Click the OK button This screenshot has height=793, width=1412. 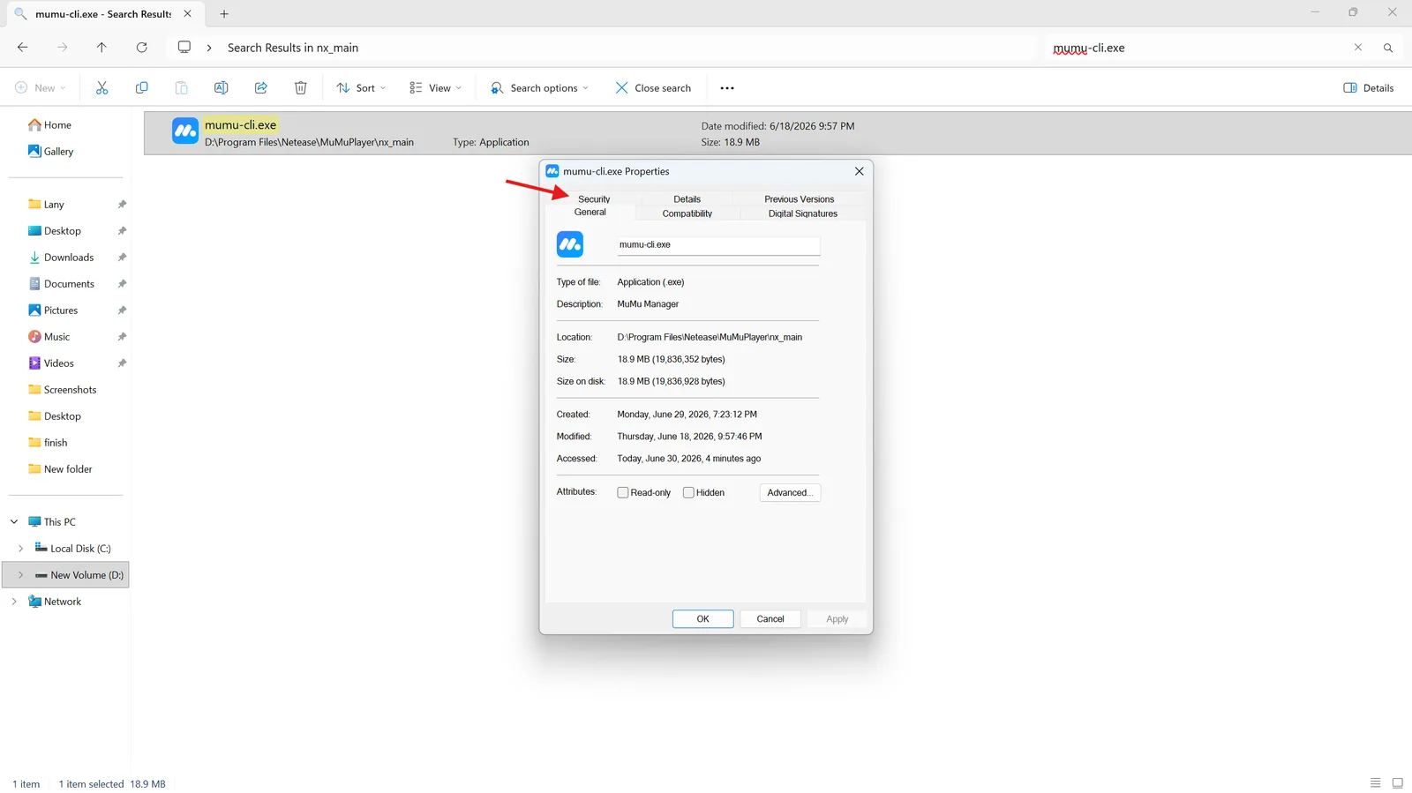click(702, 619)
